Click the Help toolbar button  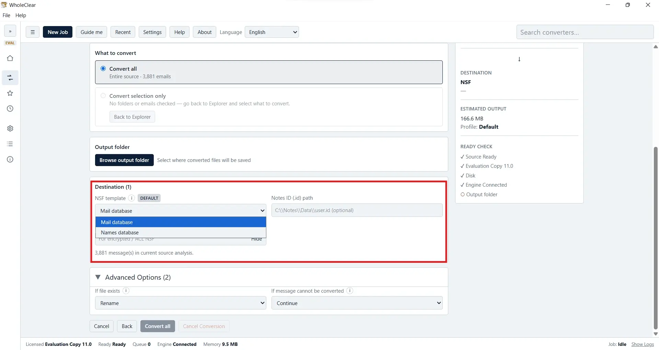click(180, 32)
